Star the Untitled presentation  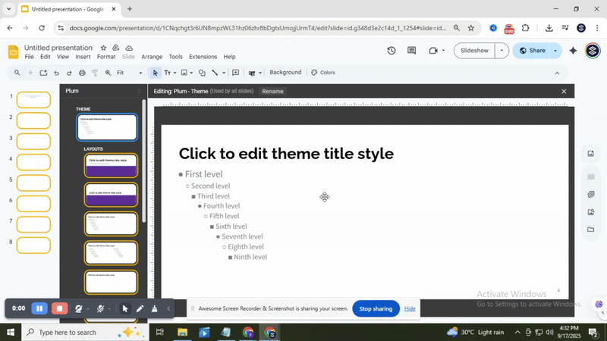(x=104, y=48)
